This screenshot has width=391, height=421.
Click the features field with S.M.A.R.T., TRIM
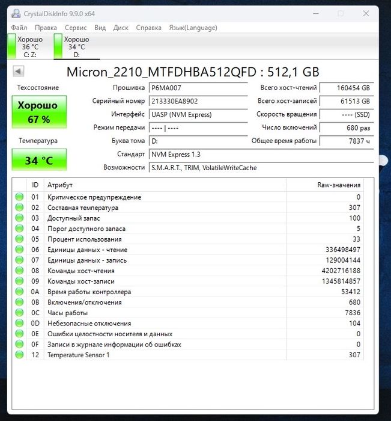tap(261, 168)
